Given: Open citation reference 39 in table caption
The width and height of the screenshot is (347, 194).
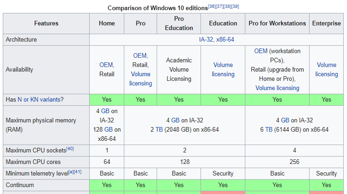Looking at the screenshot, I should [235, 6].
